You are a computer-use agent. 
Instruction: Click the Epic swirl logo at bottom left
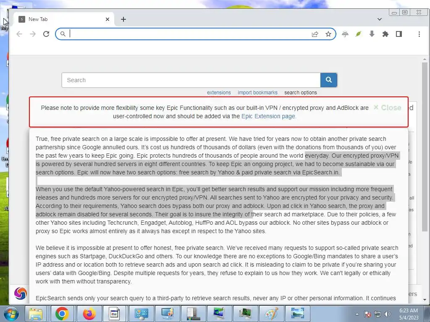click(21, 293)
